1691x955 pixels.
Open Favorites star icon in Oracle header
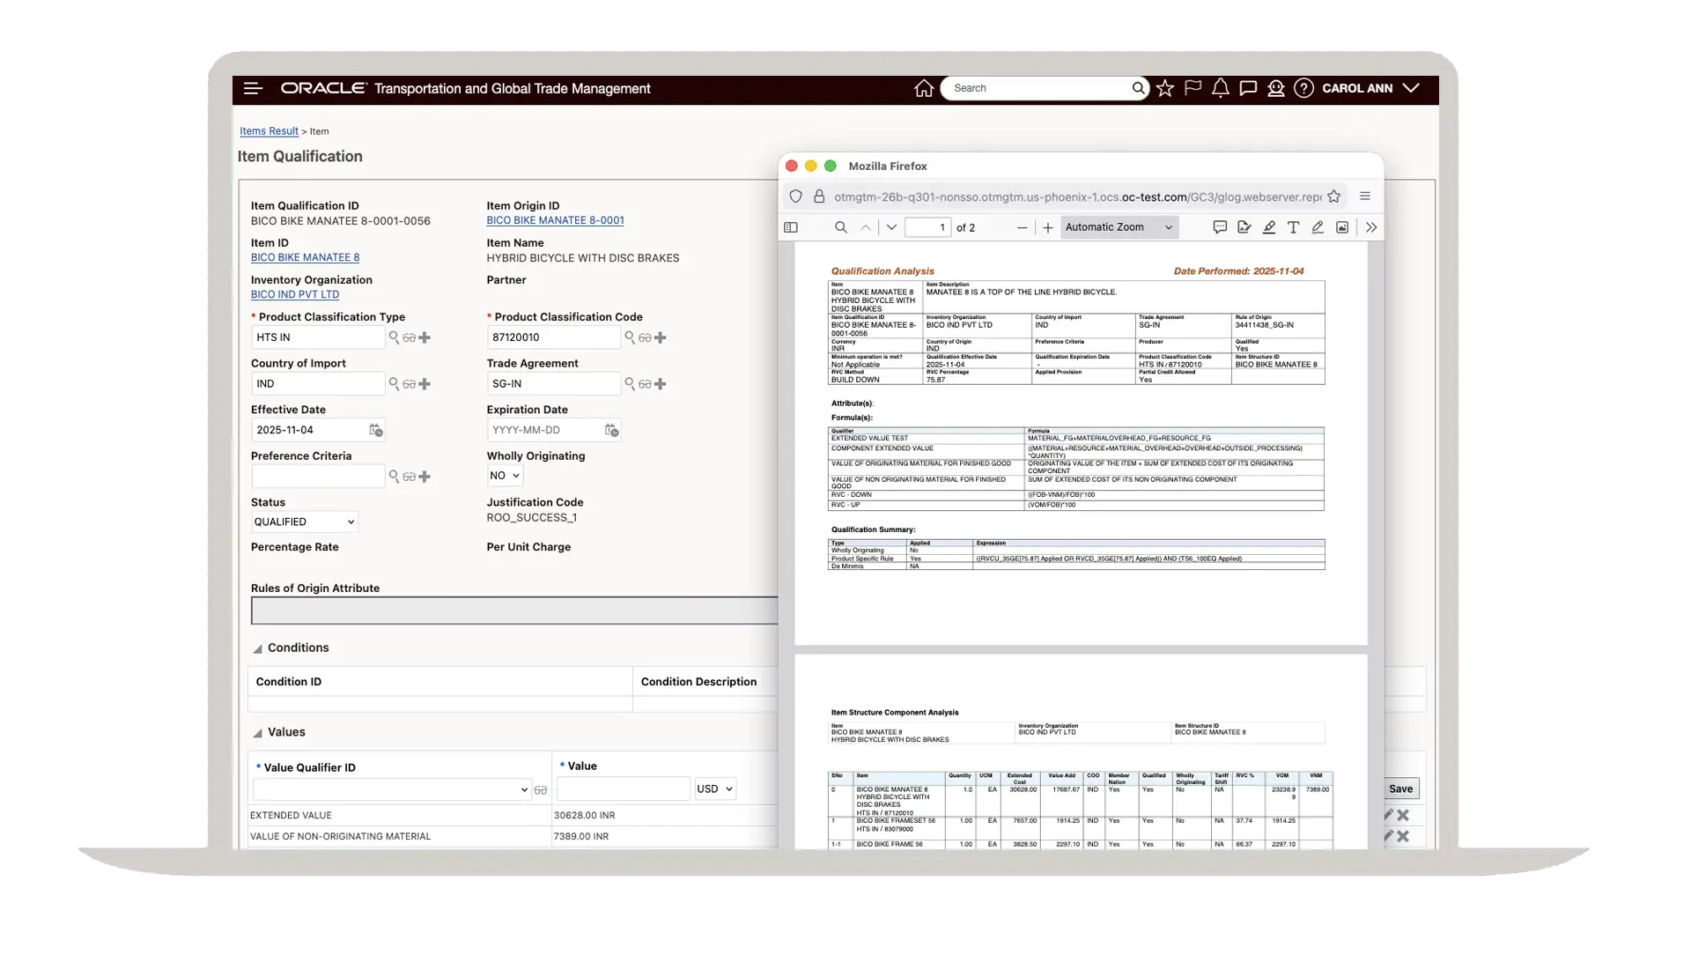1165,88
